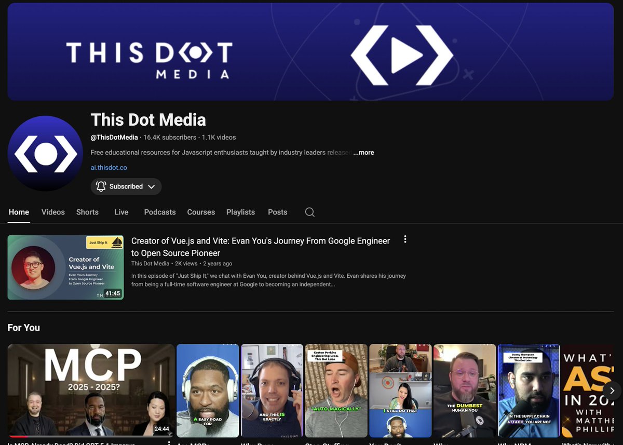
Task: Click the YouTube guide icon area near Home tab
Action: [x=19, y=212]
